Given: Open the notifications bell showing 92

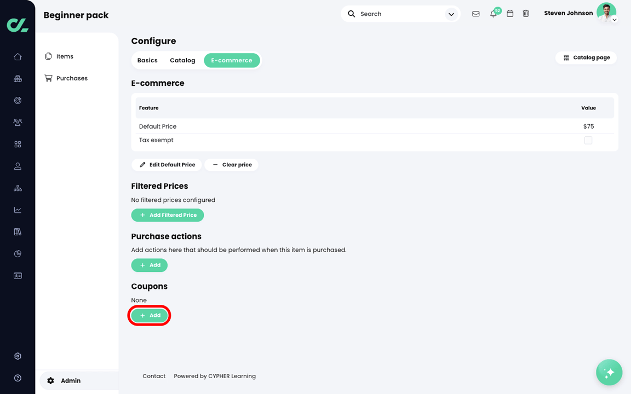Looking at the screenshot, I should 494,13.
